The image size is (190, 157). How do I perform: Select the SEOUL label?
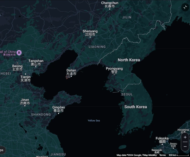(127, 94)
